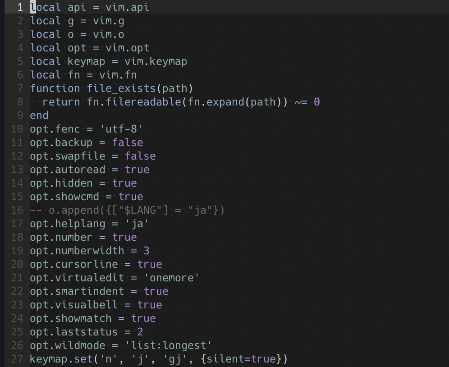Click the value '3' on line 19
449x367 pixels.
pos(147,250)
